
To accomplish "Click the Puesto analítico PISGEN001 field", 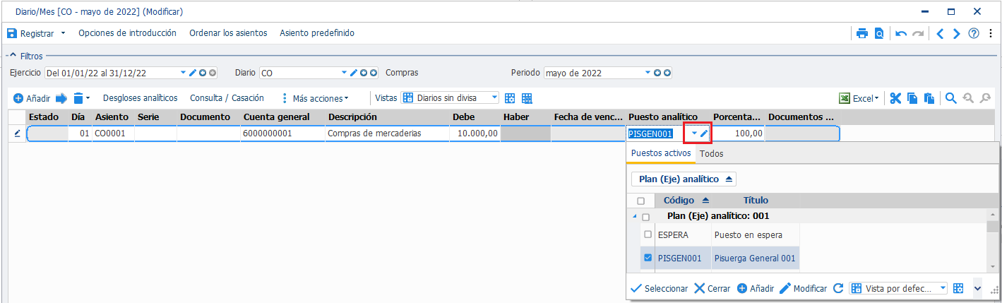I will [x=656, y=133].
